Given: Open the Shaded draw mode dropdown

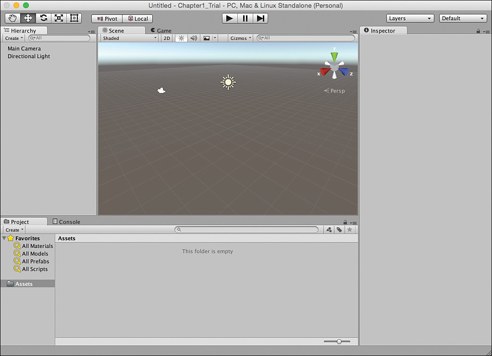Looking at the screenshot, I should pos(129,38).
